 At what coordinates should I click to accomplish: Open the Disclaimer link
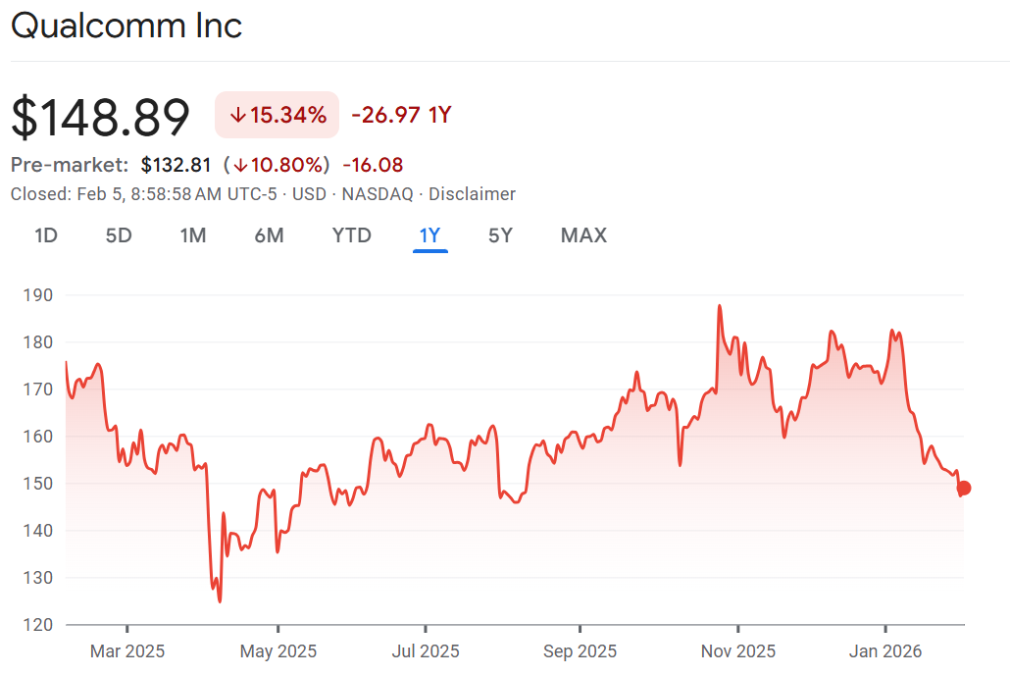(x=472, y=194)
